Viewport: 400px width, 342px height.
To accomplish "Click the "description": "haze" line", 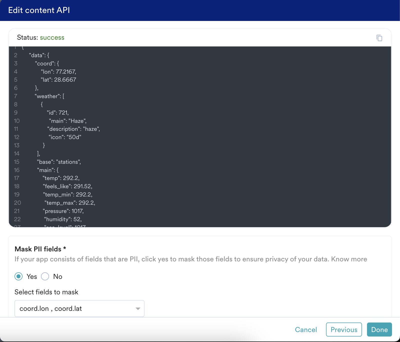I will pyautogui.click(x=73, y=129).
